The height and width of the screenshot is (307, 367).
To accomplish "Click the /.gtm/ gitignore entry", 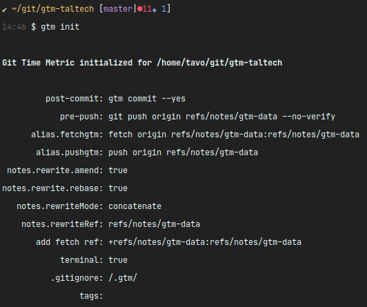I will point(123,278).
